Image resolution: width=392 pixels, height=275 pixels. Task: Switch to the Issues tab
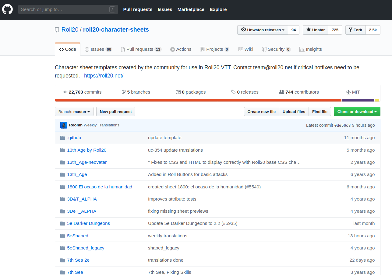98,49
